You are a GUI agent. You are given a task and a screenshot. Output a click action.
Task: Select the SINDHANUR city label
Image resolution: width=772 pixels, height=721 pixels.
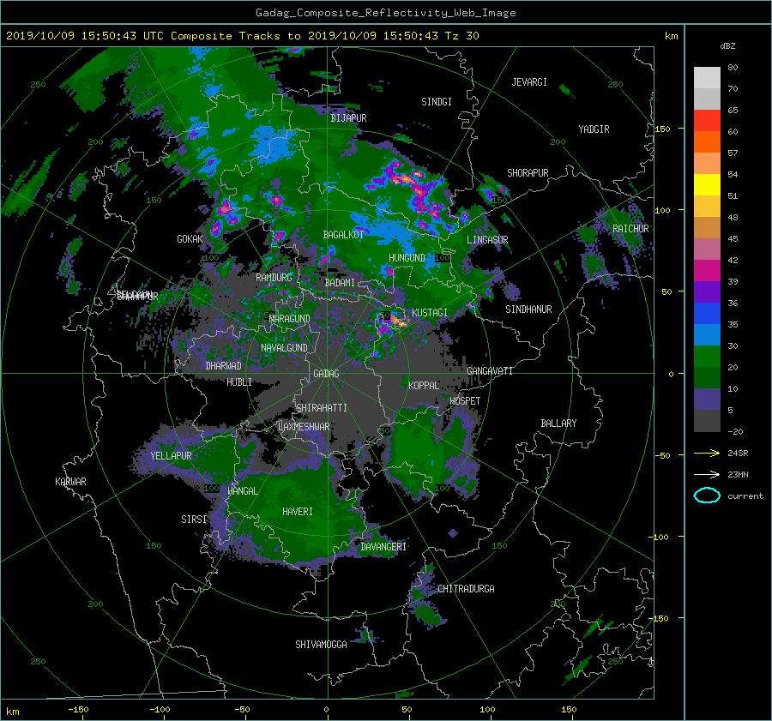(x=528, y=309)
